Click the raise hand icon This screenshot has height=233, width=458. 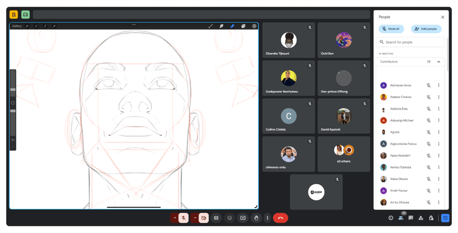click(x=256, y=218)
